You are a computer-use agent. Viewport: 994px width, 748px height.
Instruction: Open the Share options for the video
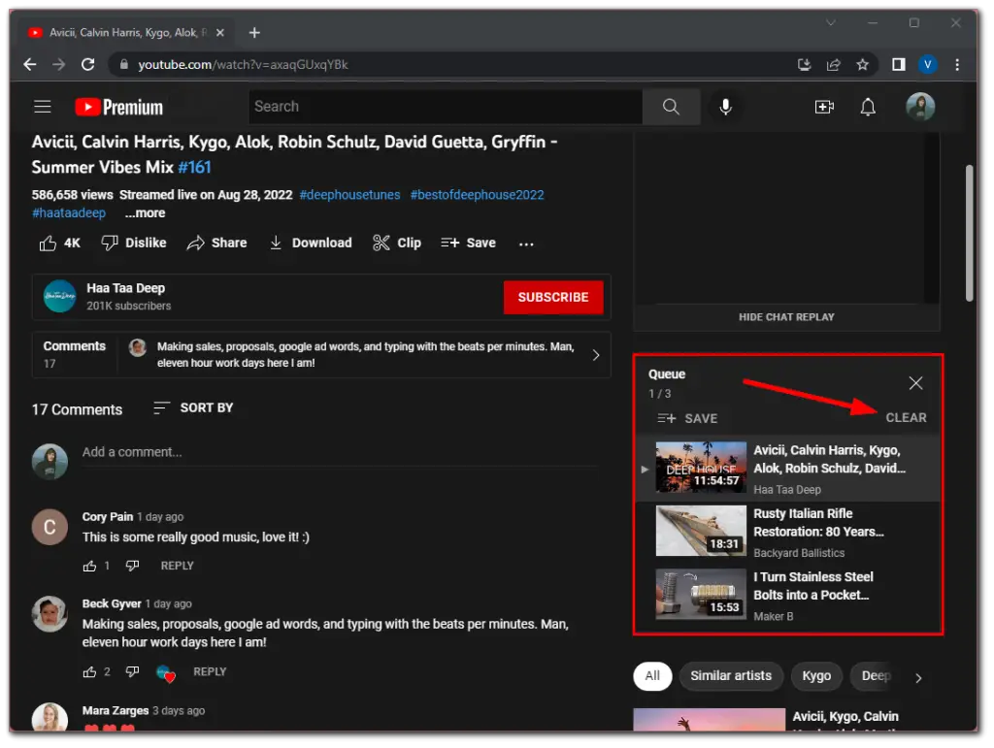[216, 243]
